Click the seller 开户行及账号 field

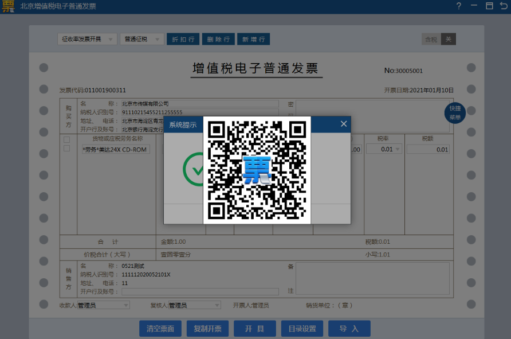[200, 291]
